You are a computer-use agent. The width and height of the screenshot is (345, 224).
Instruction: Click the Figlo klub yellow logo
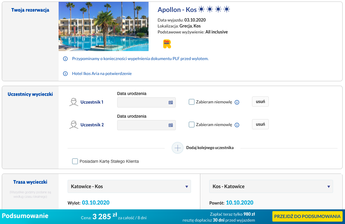pos(167,44)
